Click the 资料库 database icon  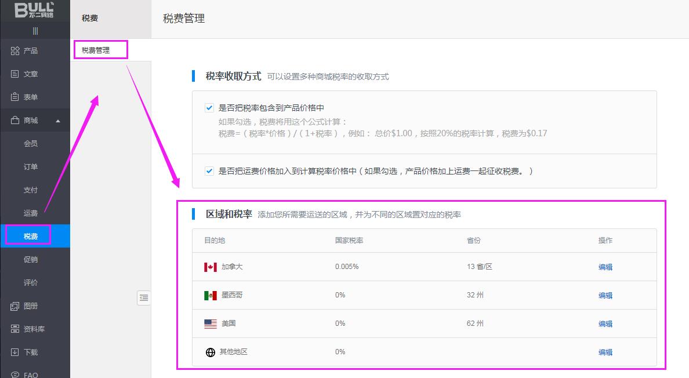tap(15, 329)
